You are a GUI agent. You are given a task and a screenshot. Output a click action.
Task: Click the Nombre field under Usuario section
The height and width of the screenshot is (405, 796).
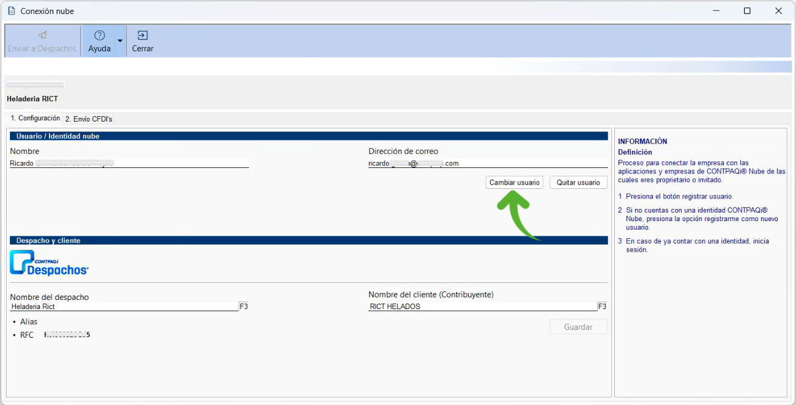click(129, 163)
